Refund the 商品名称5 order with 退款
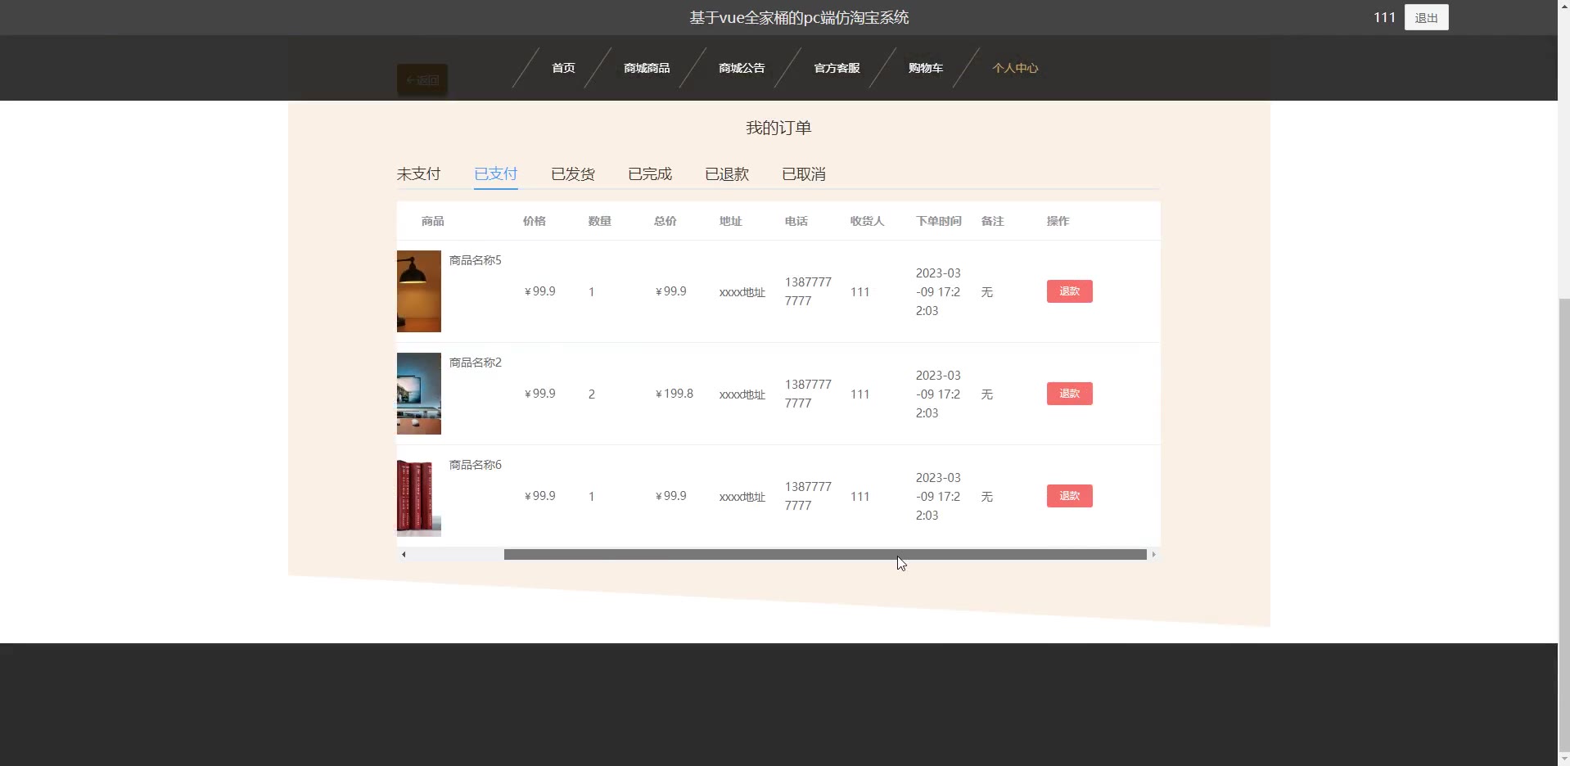The image size is (1570, 766). click(x=1069, y=291)
